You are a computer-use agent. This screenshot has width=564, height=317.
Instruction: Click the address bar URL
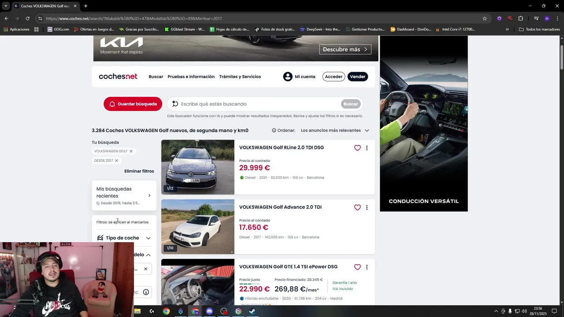[x=134, y=18]
